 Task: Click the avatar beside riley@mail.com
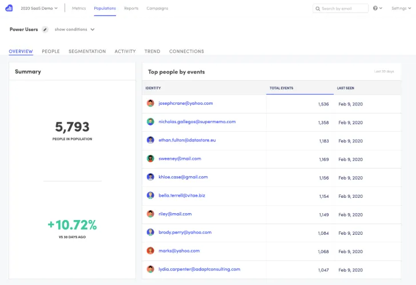coord(150,214)
